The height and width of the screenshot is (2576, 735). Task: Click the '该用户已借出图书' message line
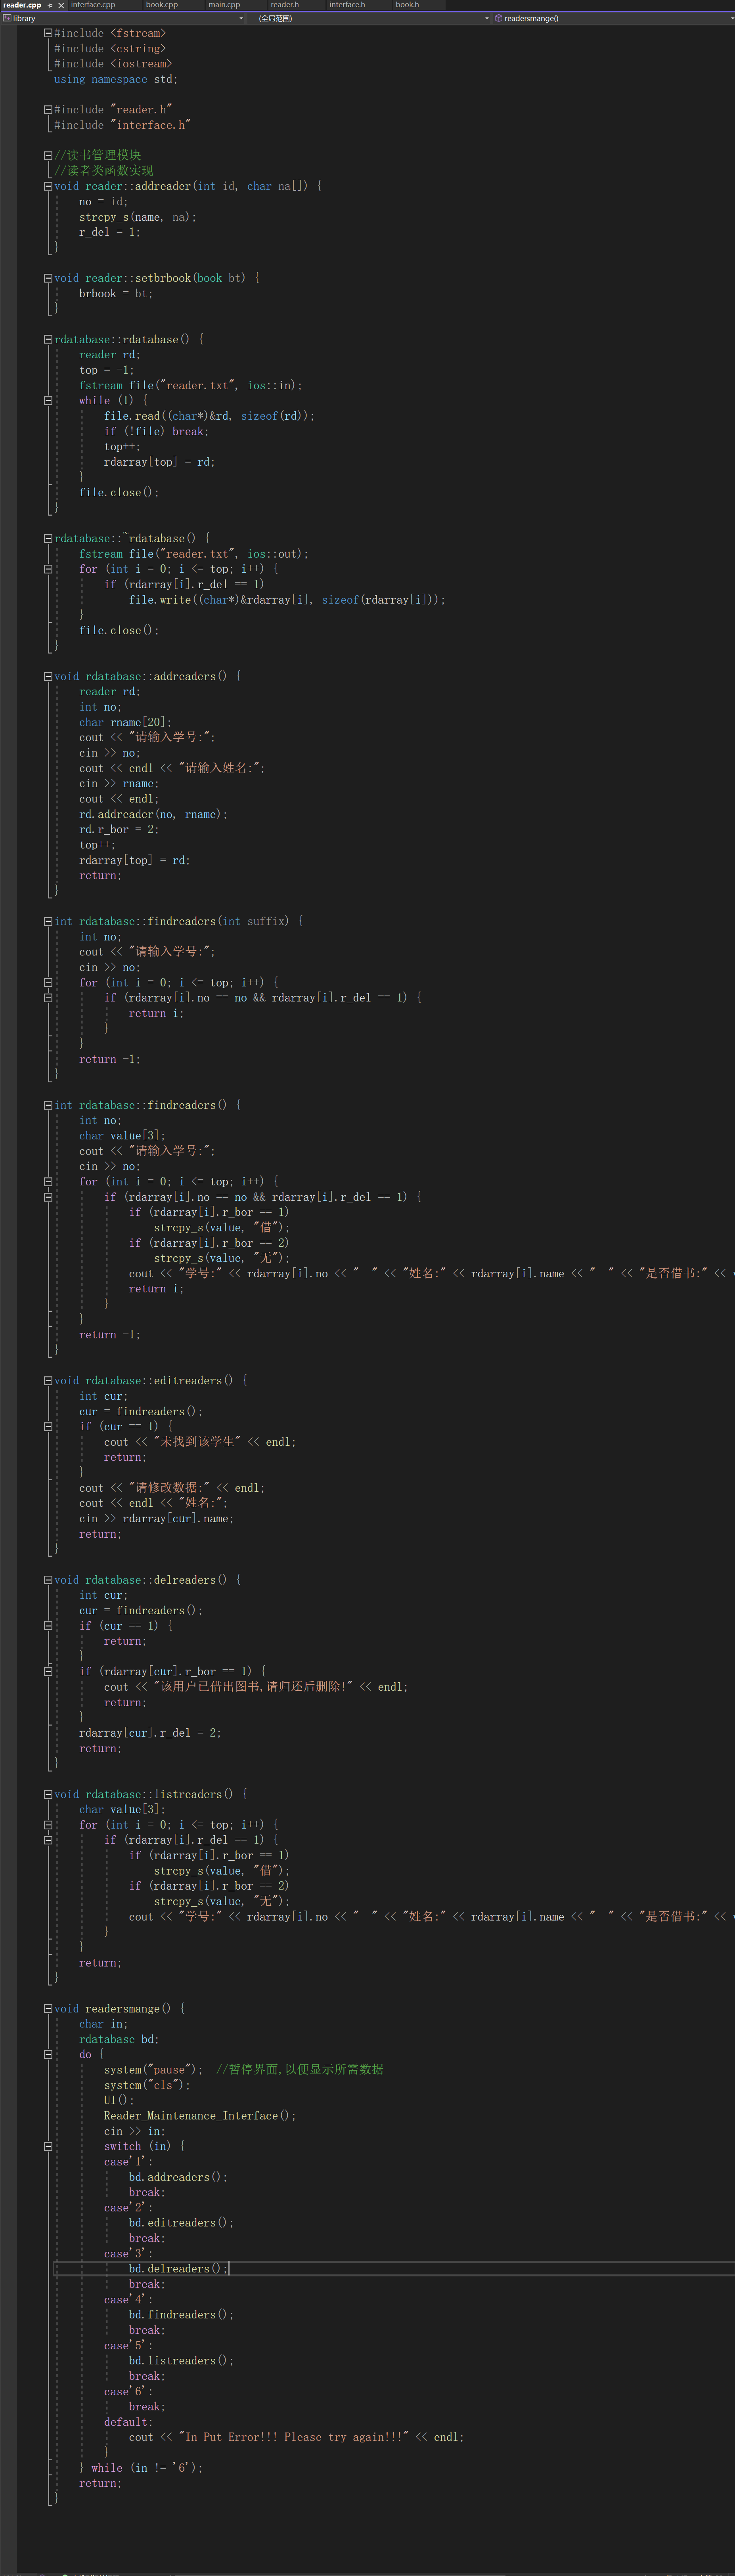coord(256,1687)
